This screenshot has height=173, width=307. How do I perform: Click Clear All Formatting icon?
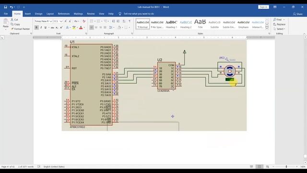[x=84, y=21]
